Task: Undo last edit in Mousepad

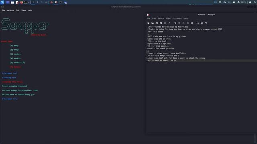Action: [x=175, y=23]
